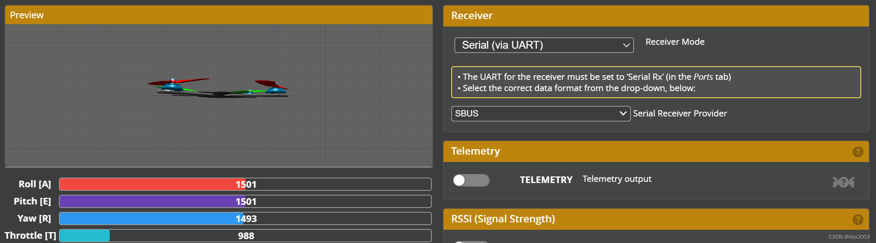Click the cyan Throttle [T] channel bar
Image resolution: width=876 pixels, height=243 pixels.
tap(85, 236)
